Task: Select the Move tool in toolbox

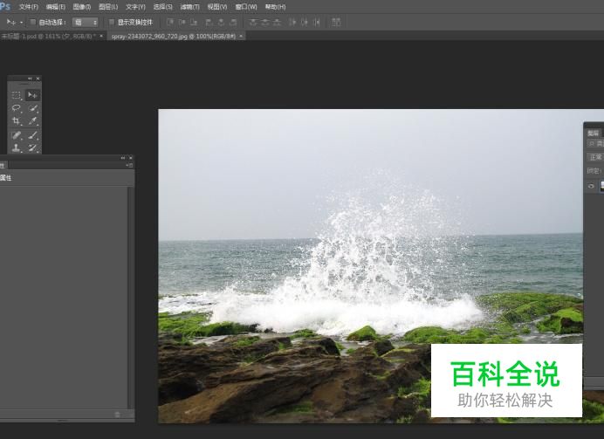Action: pos(32,95)
